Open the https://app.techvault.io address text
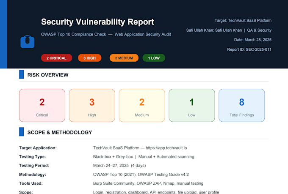The width and height of the screenshot is (288, 194). point(166,148)
